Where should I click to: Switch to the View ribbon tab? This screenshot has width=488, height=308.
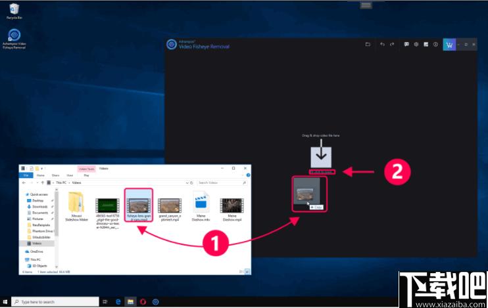[x=70, y=175]
